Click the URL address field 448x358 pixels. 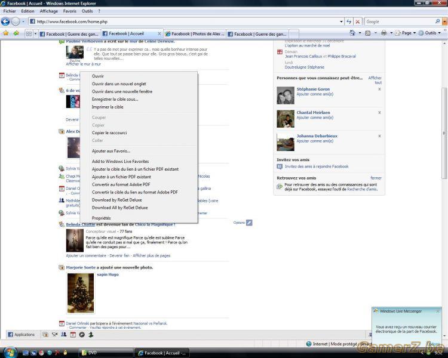point(186,21)
